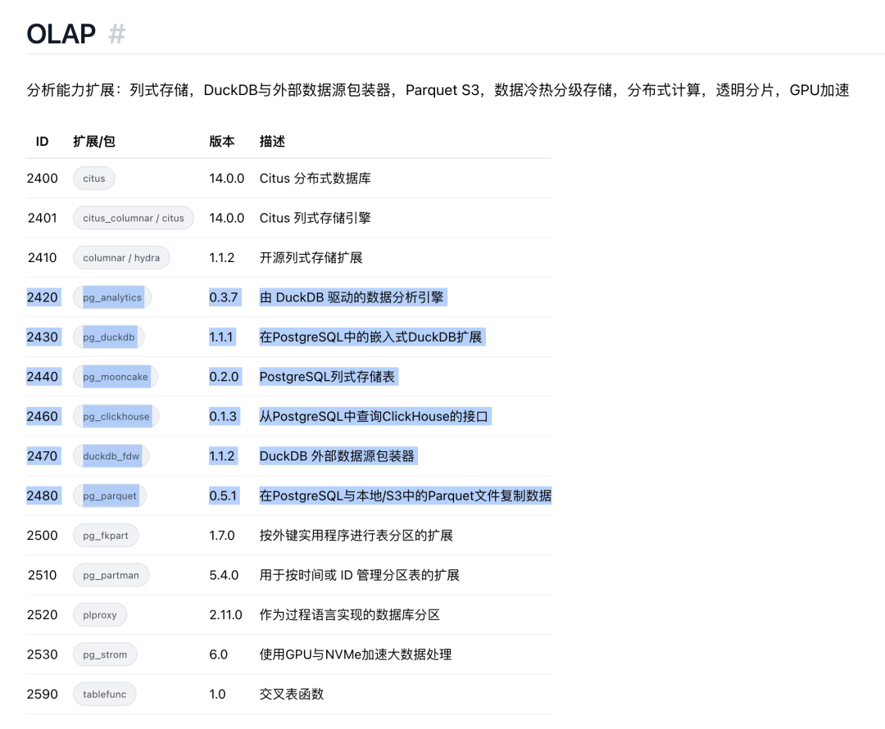Open the plproxy extension badge
885x729 pixels.
100,615
